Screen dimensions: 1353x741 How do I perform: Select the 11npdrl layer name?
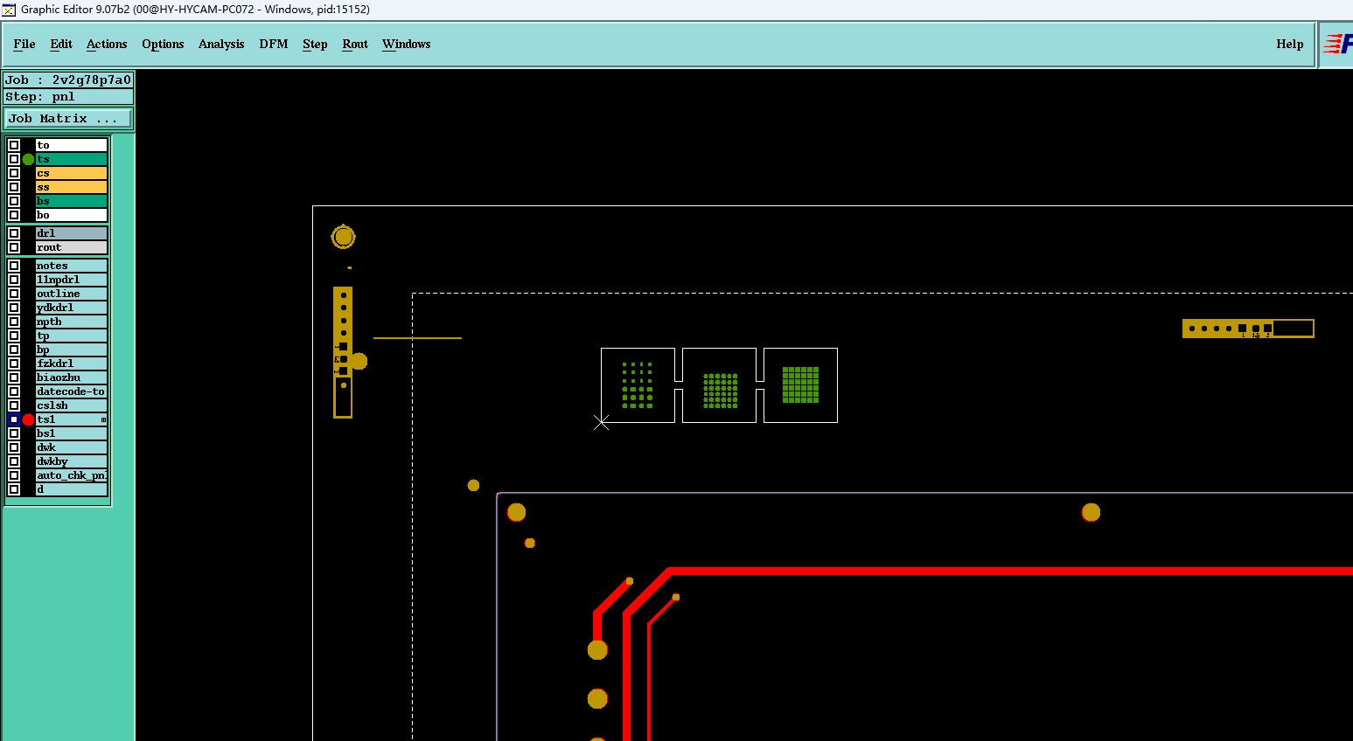(71, 280)
